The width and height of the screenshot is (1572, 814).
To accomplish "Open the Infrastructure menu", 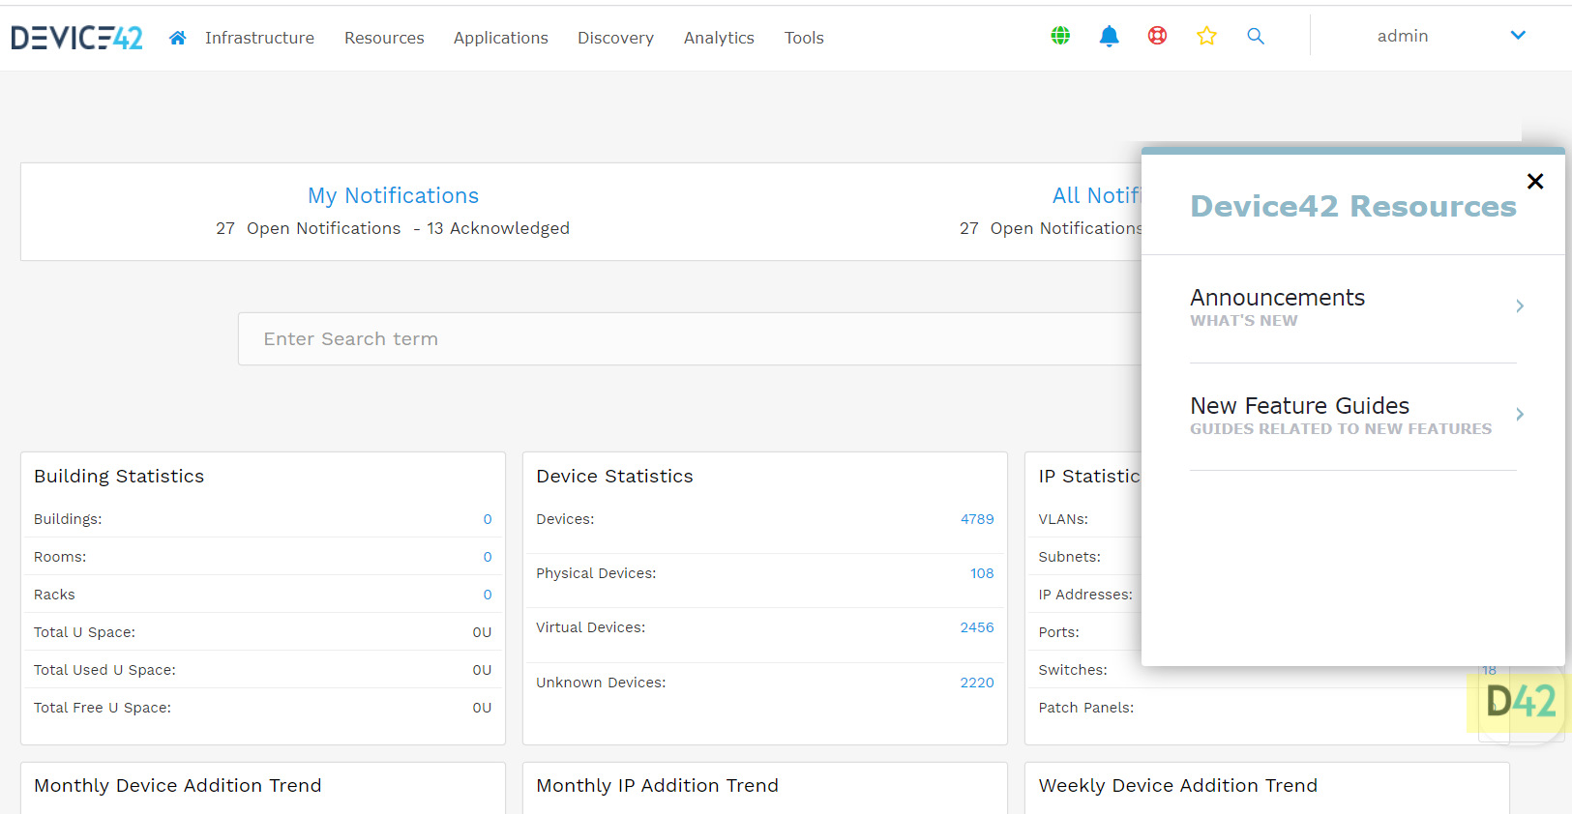I will tap(259, 38).
